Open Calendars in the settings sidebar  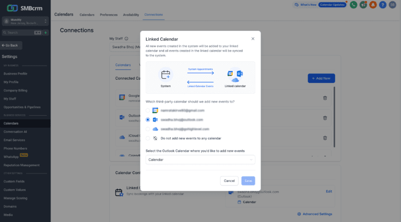[x=25, y=124]
